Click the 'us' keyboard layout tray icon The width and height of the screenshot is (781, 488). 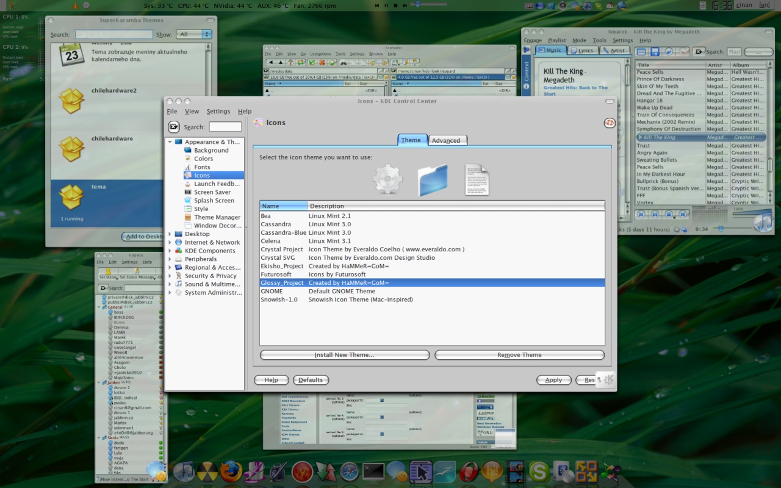(x=529, y=5)
